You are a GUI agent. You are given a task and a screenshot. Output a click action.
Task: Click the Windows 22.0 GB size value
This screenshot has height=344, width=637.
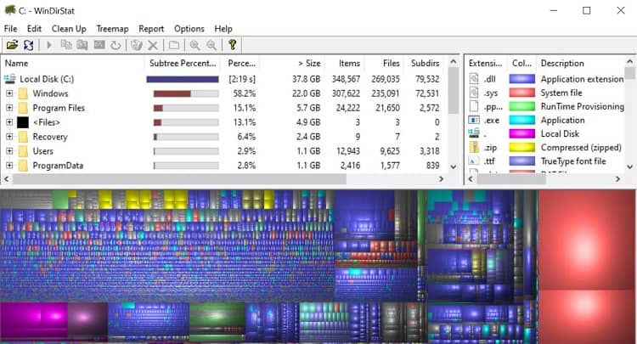coord(306,93)
